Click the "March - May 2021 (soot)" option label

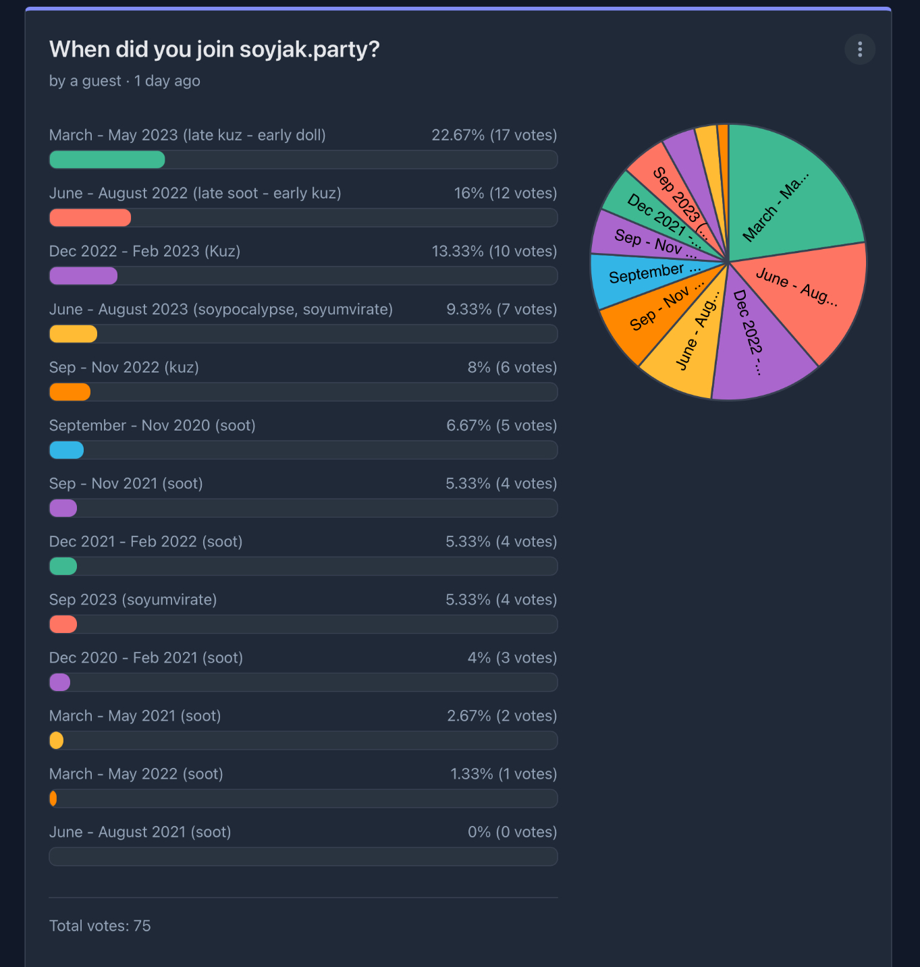pos(135,716)
